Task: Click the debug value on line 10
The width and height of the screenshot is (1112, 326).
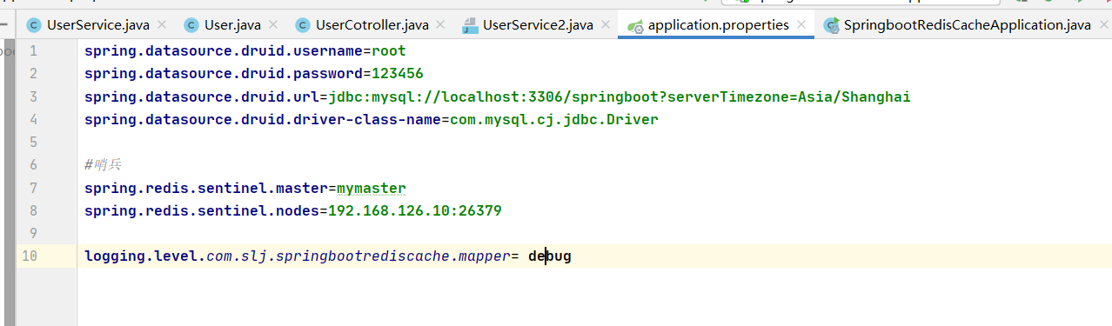Action: pos(549,256)
